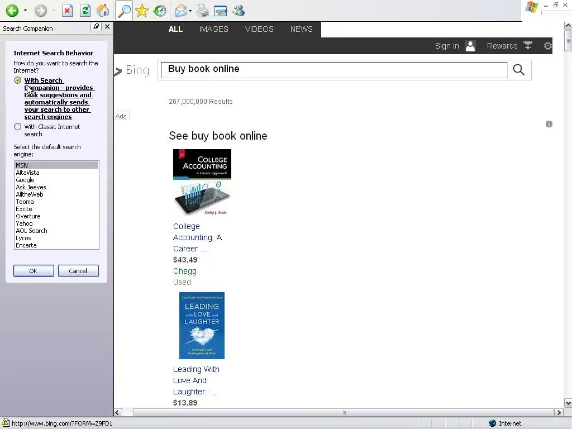Image resolution: width=572 pixels, height=429 pixels.
Task: Click the Chegg seller link
Action: (184, 271)
